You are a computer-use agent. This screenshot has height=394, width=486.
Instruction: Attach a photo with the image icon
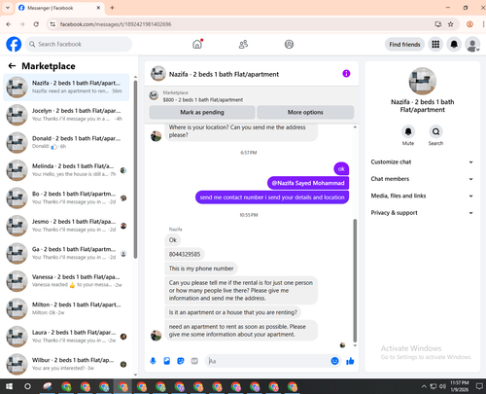pos(166,361)
